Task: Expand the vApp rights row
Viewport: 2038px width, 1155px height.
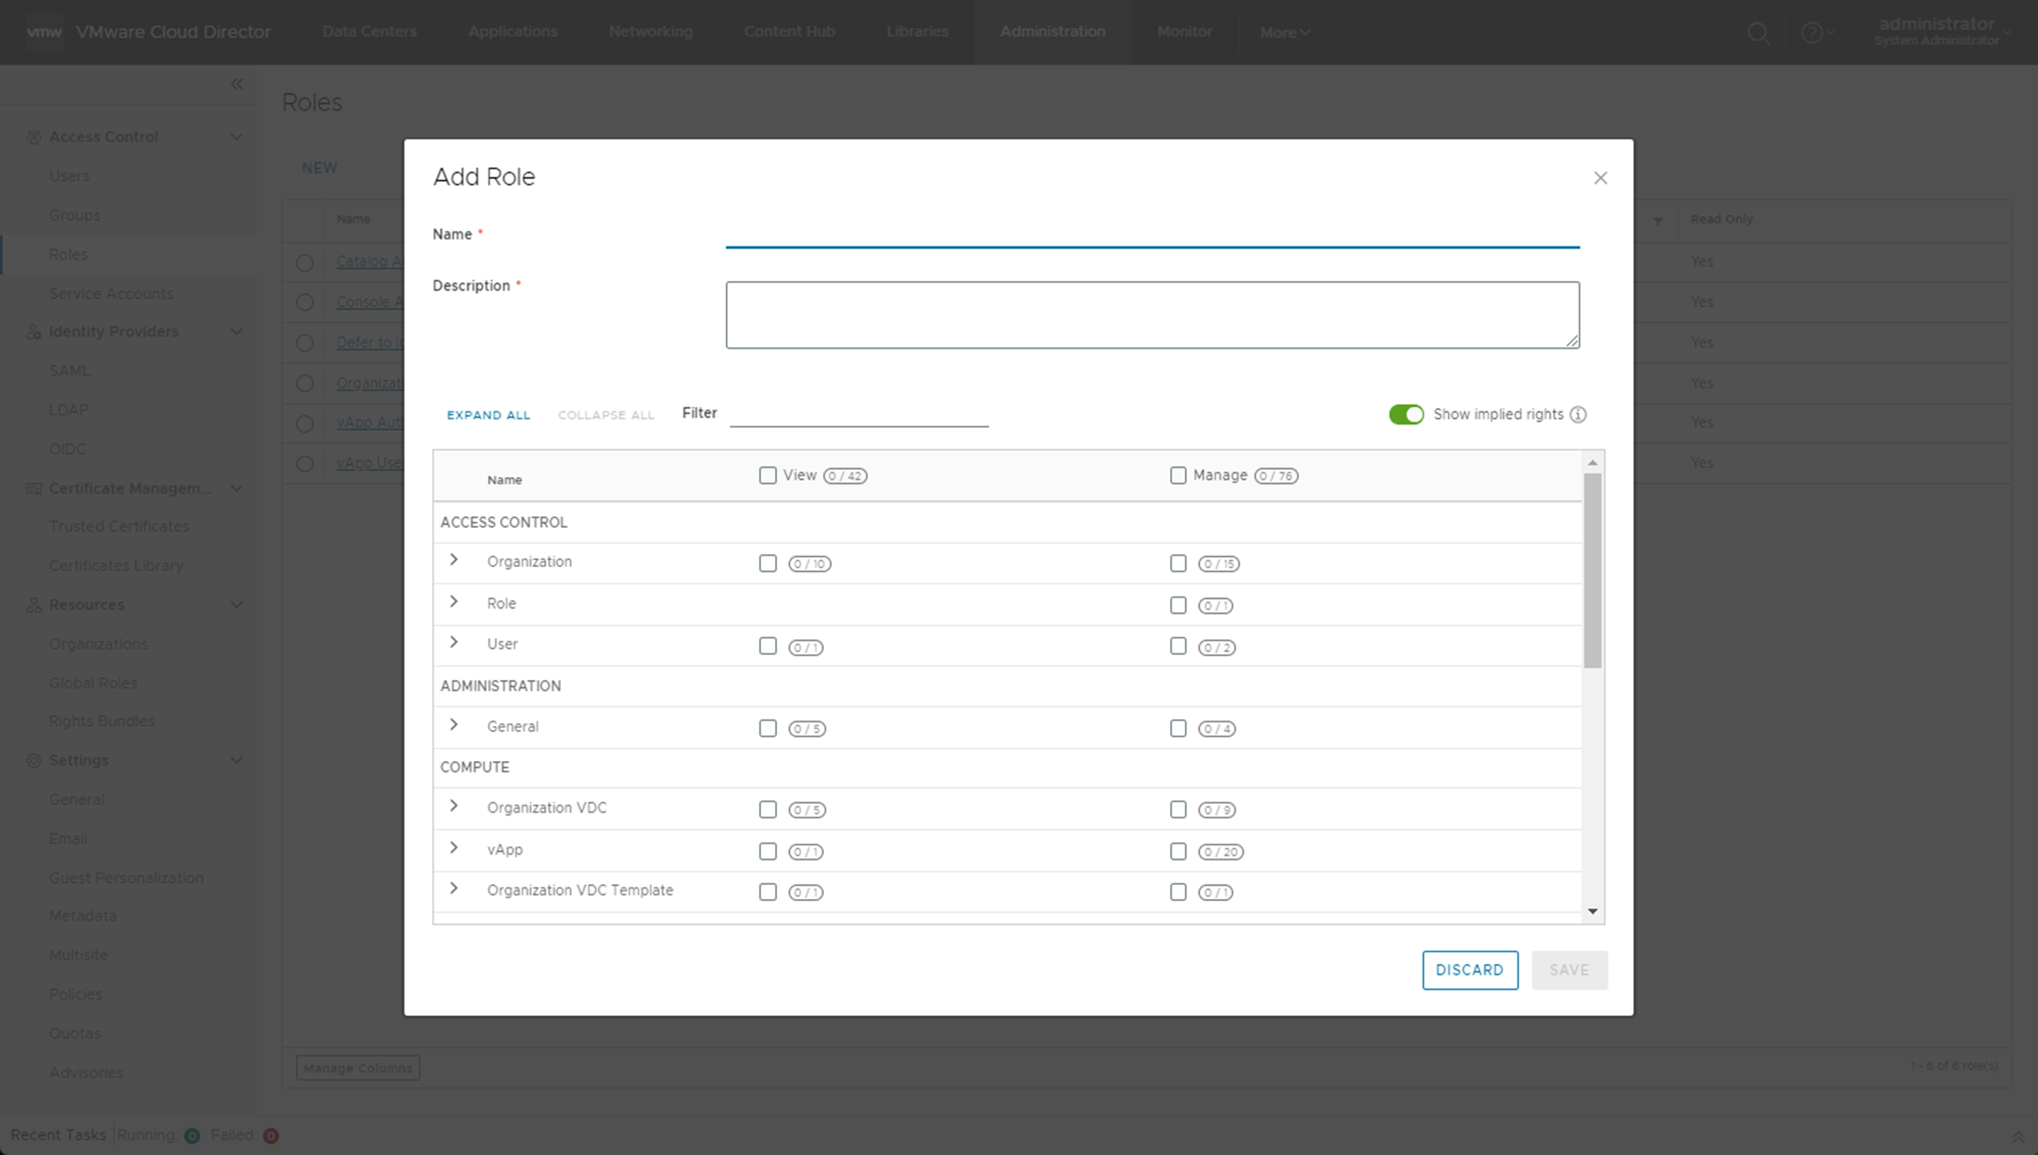Action: tap(454, 847)
